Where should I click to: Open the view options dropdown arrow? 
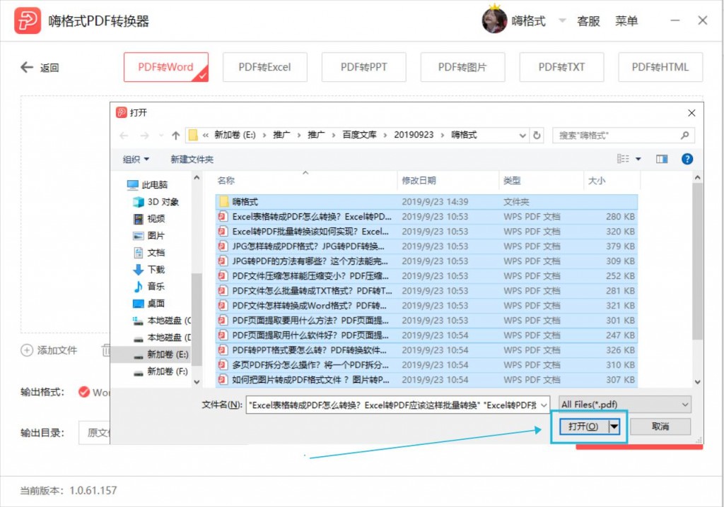(x=638, y=159)
